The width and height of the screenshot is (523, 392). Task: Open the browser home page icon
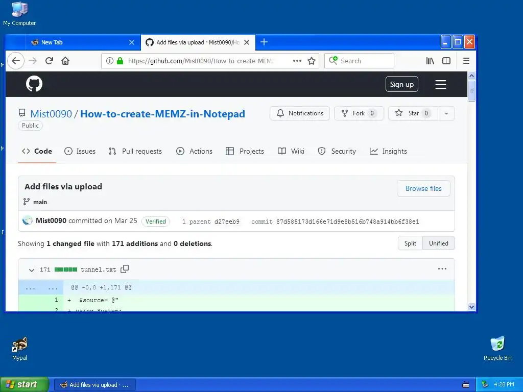pos(65,61)
